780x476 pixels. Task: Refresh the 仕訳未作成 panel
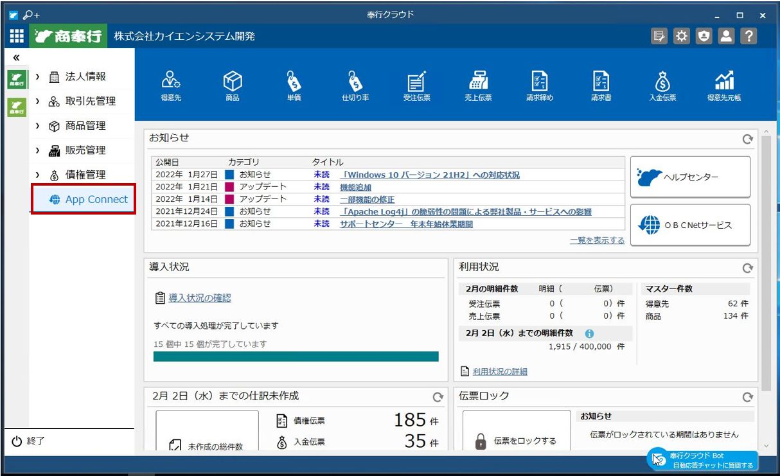(x=438, y=397)
